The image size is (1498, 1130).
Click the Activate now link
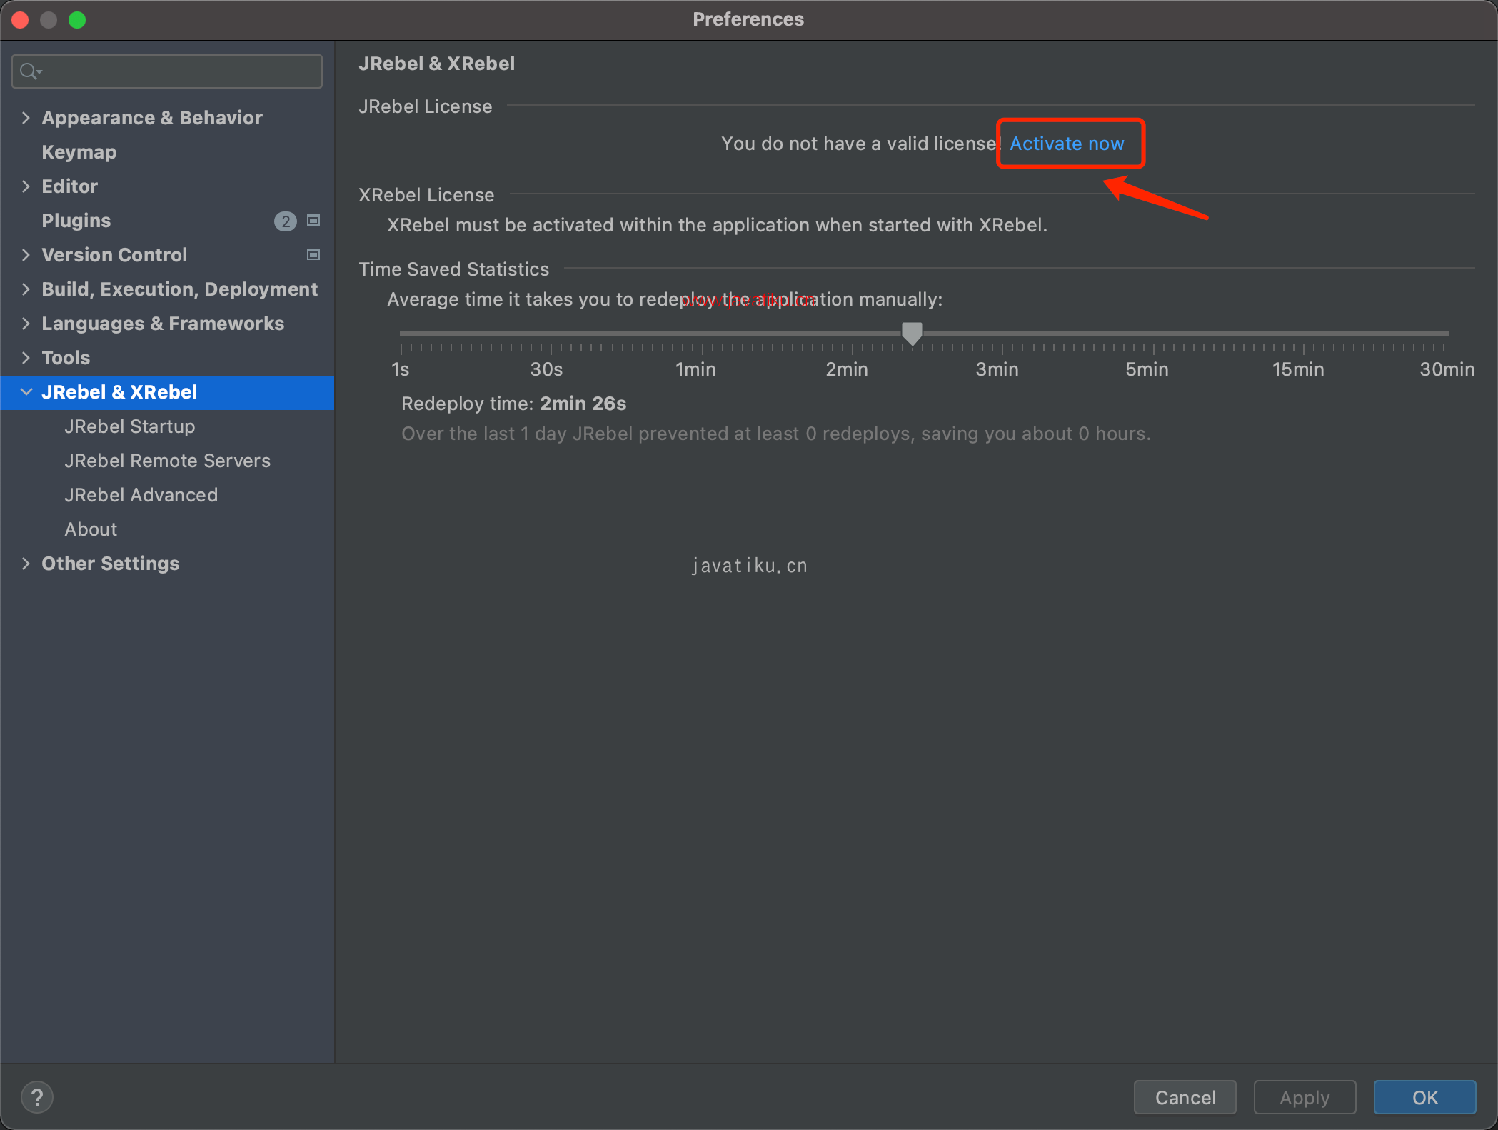click(1067, 144)
